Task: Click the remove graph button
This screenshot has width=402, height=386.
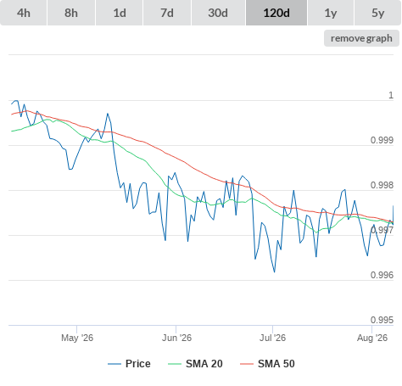Action: click(x=361, y=38)
